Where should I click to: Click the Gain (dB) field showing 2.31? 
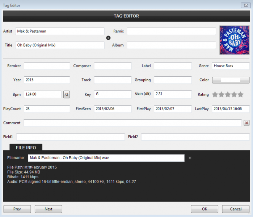coord(173,94)
